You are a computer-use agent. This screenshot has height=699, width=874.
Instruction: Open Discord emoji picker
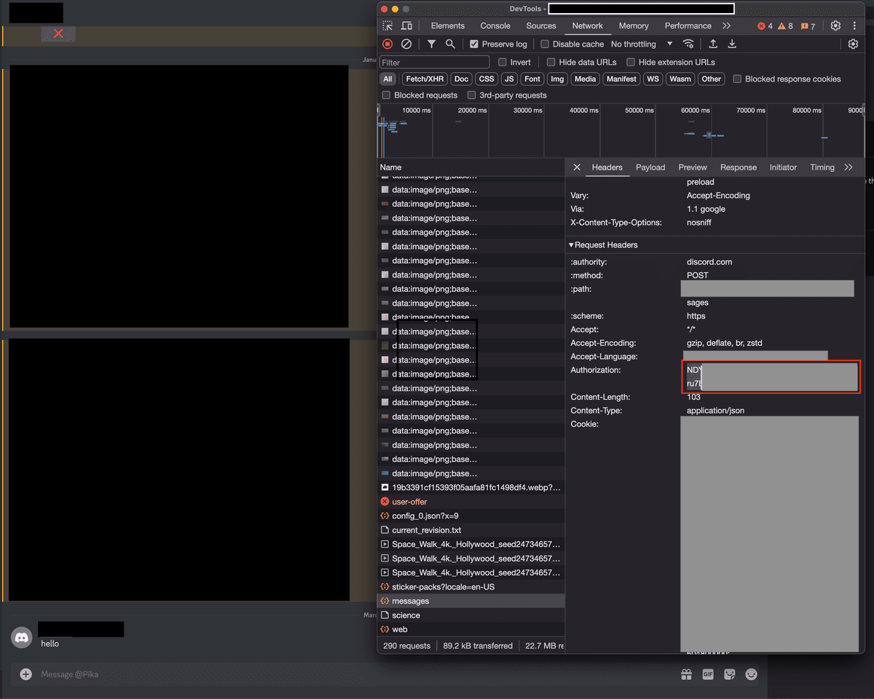click(x=751, y=674)
